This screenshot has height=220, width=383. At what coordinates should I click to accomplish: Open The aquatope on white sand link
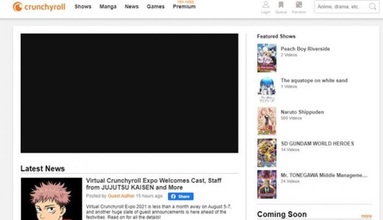[x=314, y=81]
